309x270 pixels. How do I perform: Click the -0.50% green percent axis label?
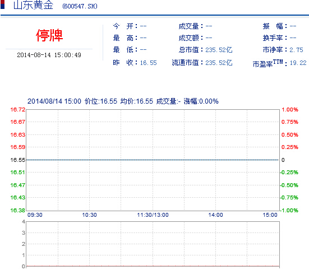click(x=289, y=185)
